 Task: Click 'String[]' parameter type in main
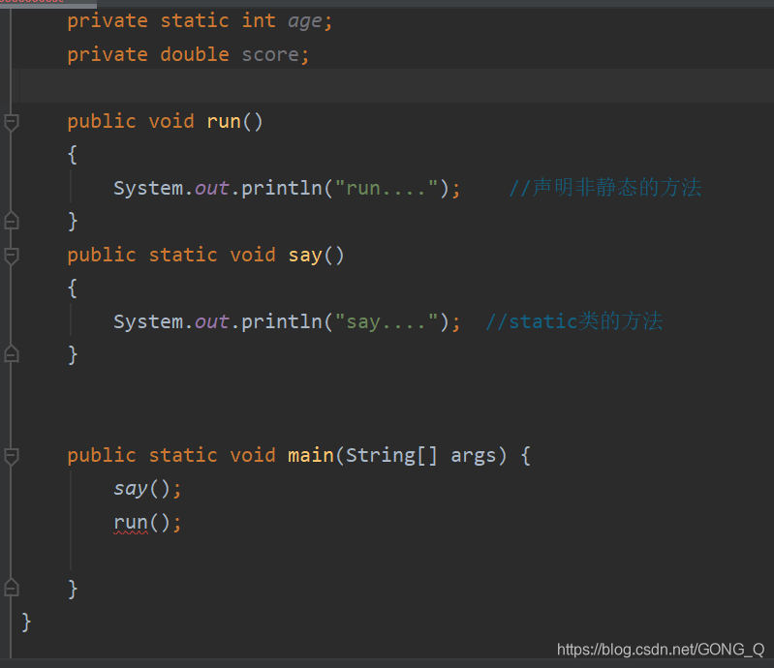click(391, 455)
